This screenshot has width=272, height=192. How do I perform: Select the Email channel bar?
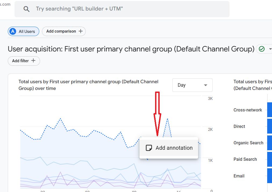(269, 176)
